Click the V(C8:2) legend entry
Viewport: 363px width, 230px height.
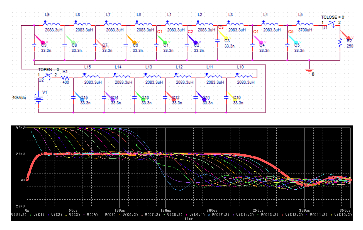point(174,215)
